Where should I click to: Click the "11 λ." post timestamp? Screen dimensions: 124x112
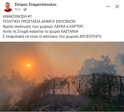[18, 9]
